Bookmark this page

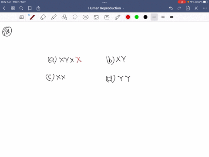(30, 8)
